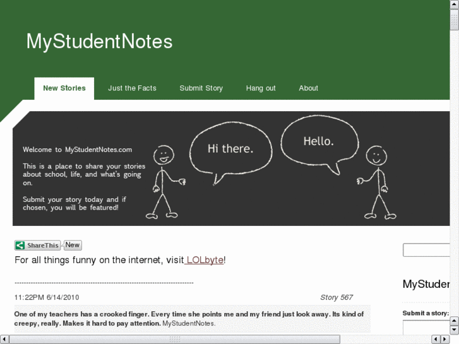Click the 'Hello.' speech bubble

click(319, 141)
